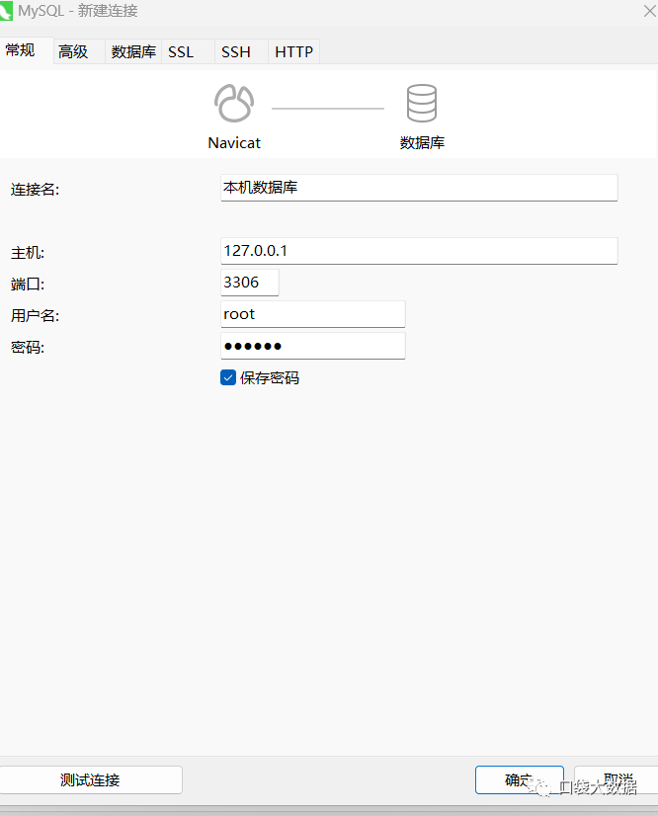
Task: Click the 主机 field showing 127.0.0.1
Action: pos(419,251)
